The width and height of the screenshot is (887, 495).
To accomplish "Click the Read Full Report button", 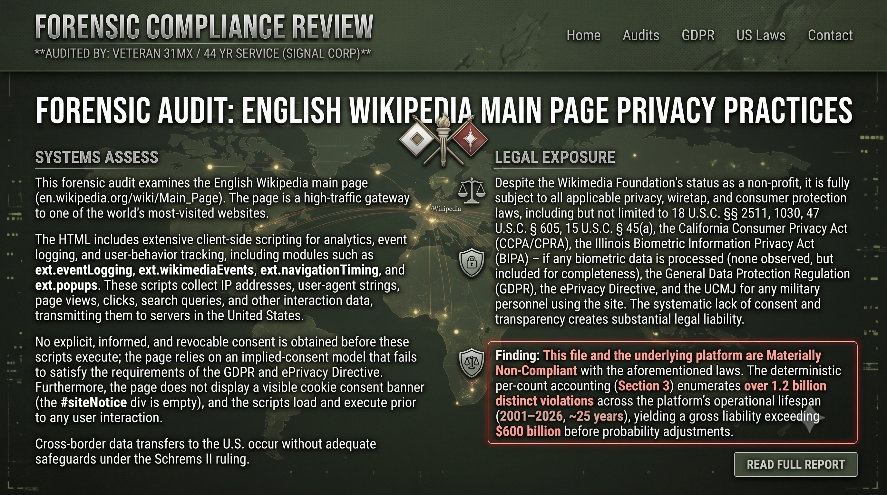I will 795,464.
